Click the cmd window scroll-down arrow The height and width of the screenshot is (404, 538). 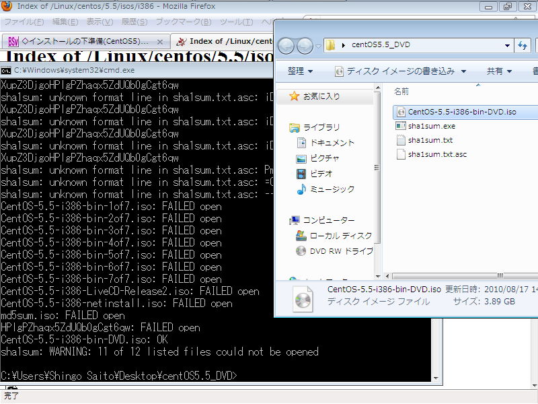(436, 378)
